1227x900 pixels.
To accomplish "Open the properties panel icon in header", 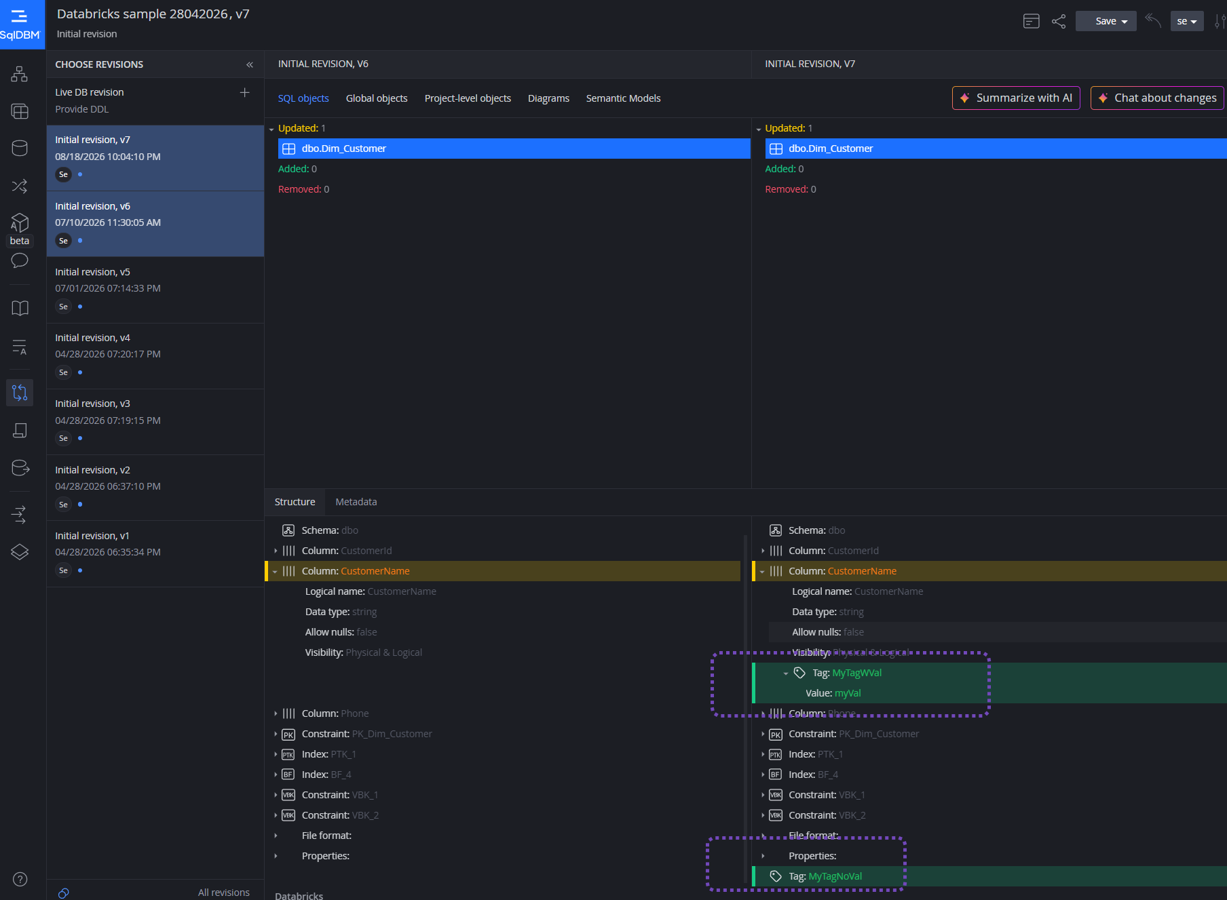I will point(1031,21).
